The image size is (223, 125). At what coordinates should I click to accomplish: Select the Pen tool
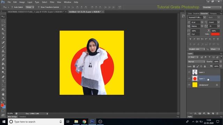(3, 77)
